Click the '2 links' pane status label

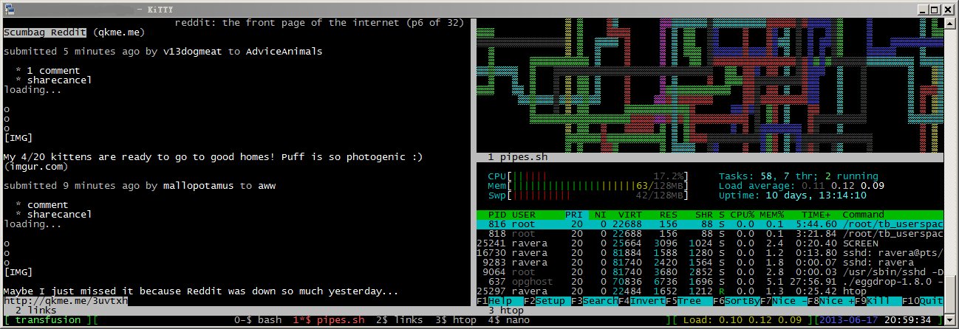(x=35, y=311)
